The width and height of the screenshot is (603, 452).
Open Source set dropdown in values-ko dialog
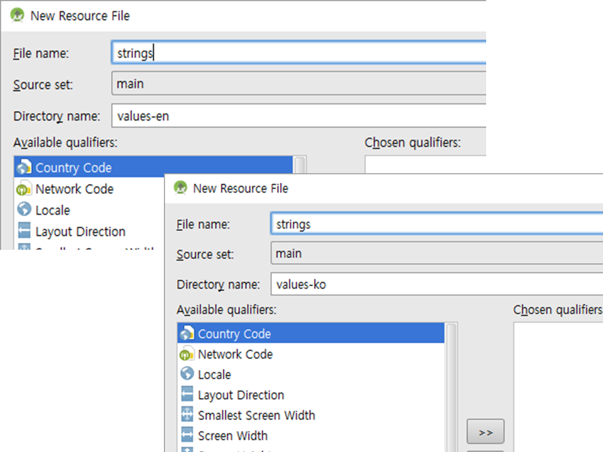tap(437, 254)
